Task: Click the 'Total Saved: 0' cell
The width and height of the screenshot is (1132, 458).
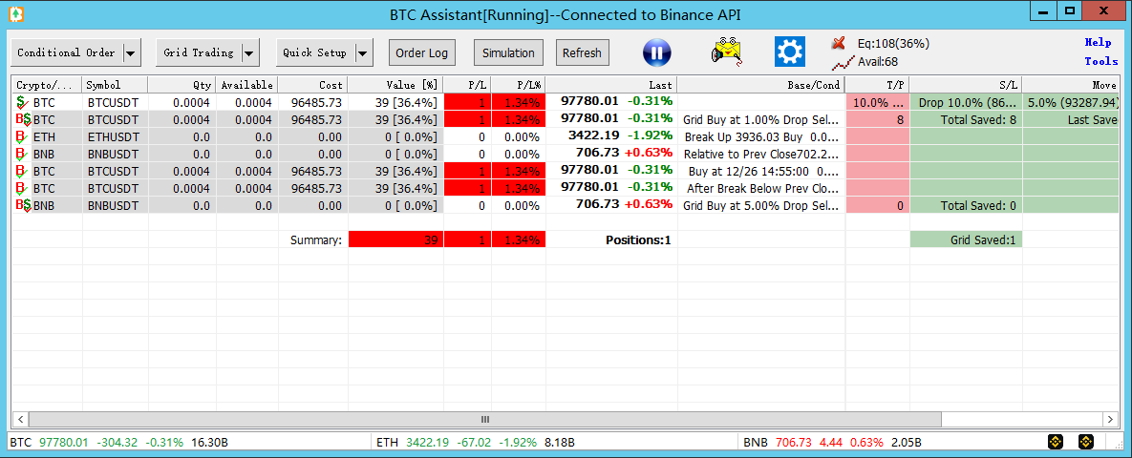Action: [967, 205]
